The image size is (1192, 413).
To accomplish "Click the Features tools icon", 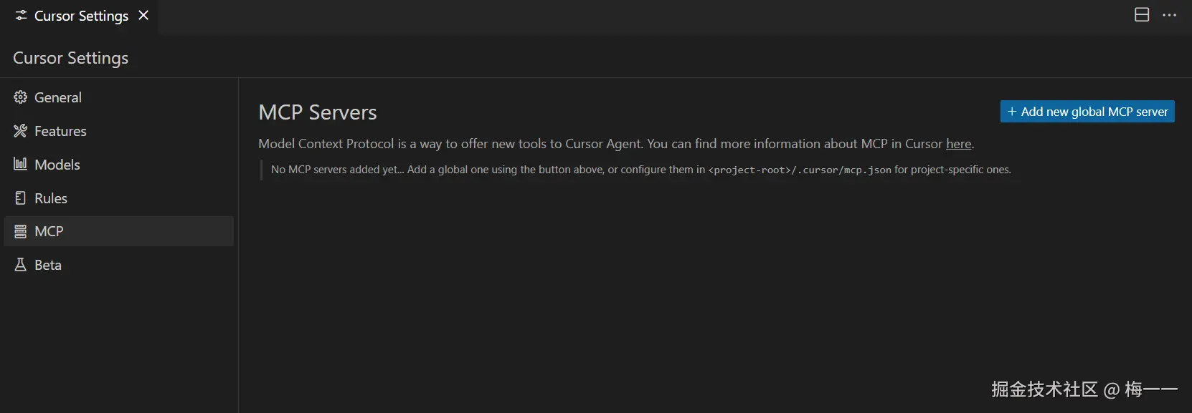I will (x=21, y=131).
